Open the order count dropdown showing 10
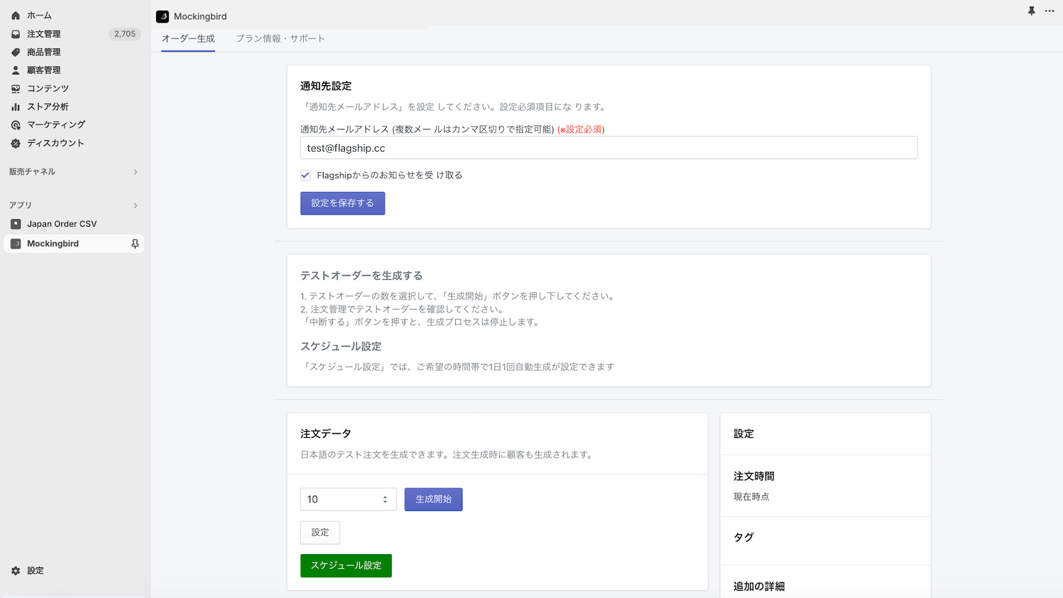The height and width of the screenshot is (598, 1063). pos(348,499)
